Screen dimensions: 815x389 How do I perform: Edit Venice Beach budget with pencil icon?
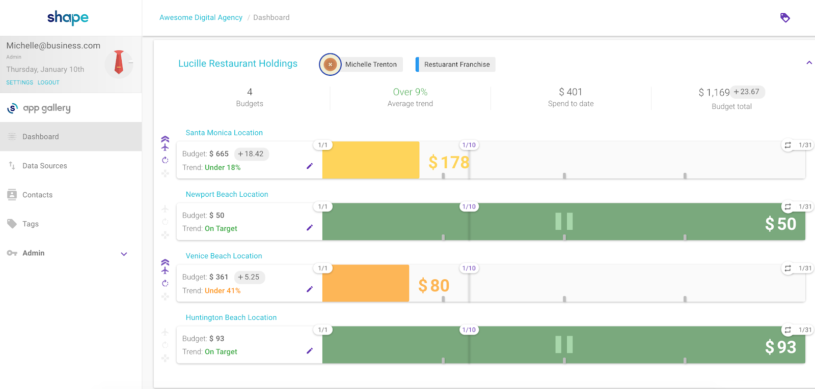310,289
